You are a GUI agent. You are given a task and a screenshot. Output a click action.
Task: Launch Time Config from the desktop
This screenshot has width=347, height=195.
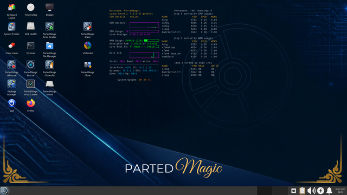[31, 8]
